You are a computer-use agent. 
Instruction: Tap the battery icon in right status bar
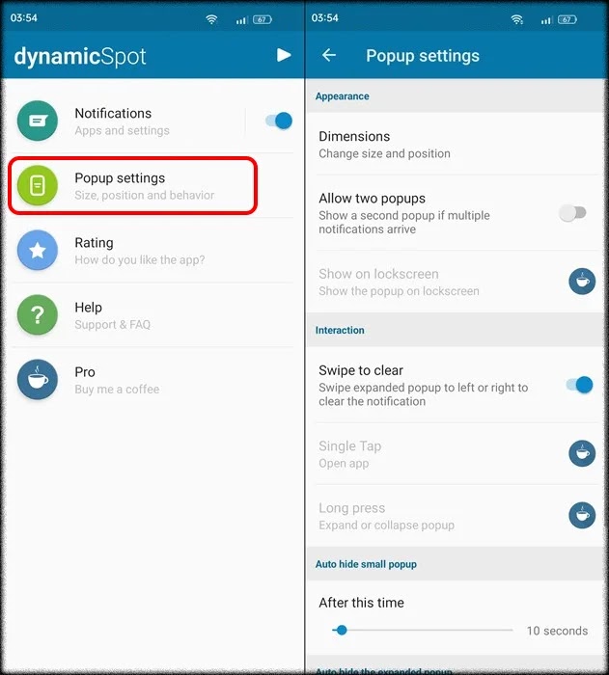567,19
